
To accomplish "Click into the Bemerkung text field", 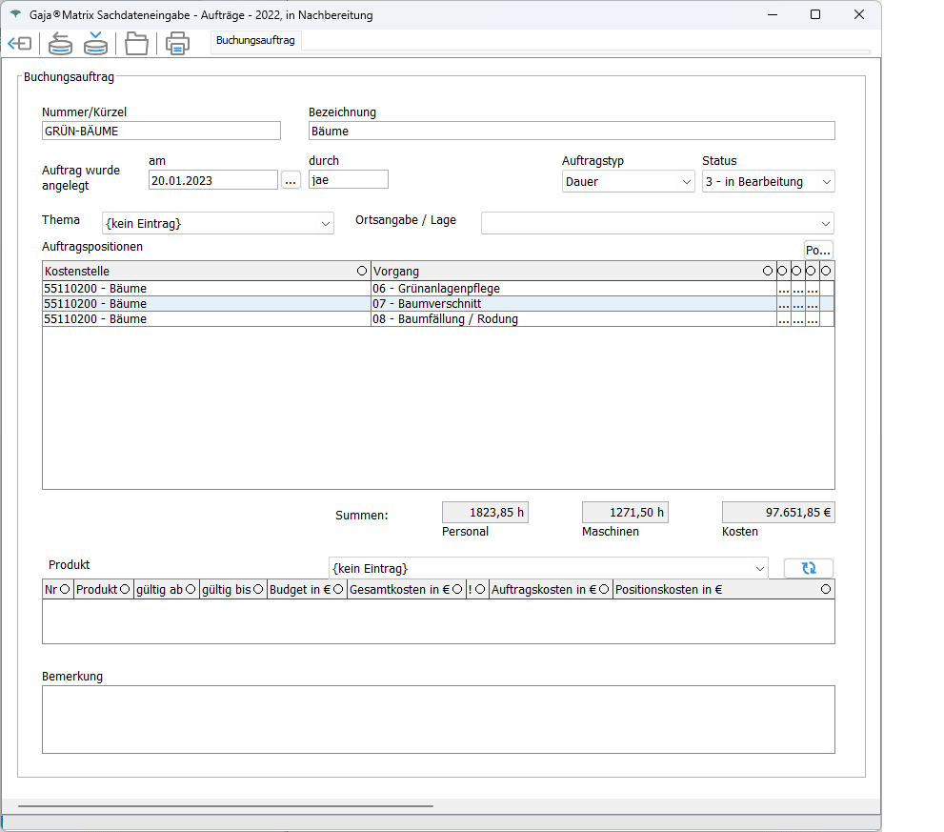I will (x=438, y=720).
